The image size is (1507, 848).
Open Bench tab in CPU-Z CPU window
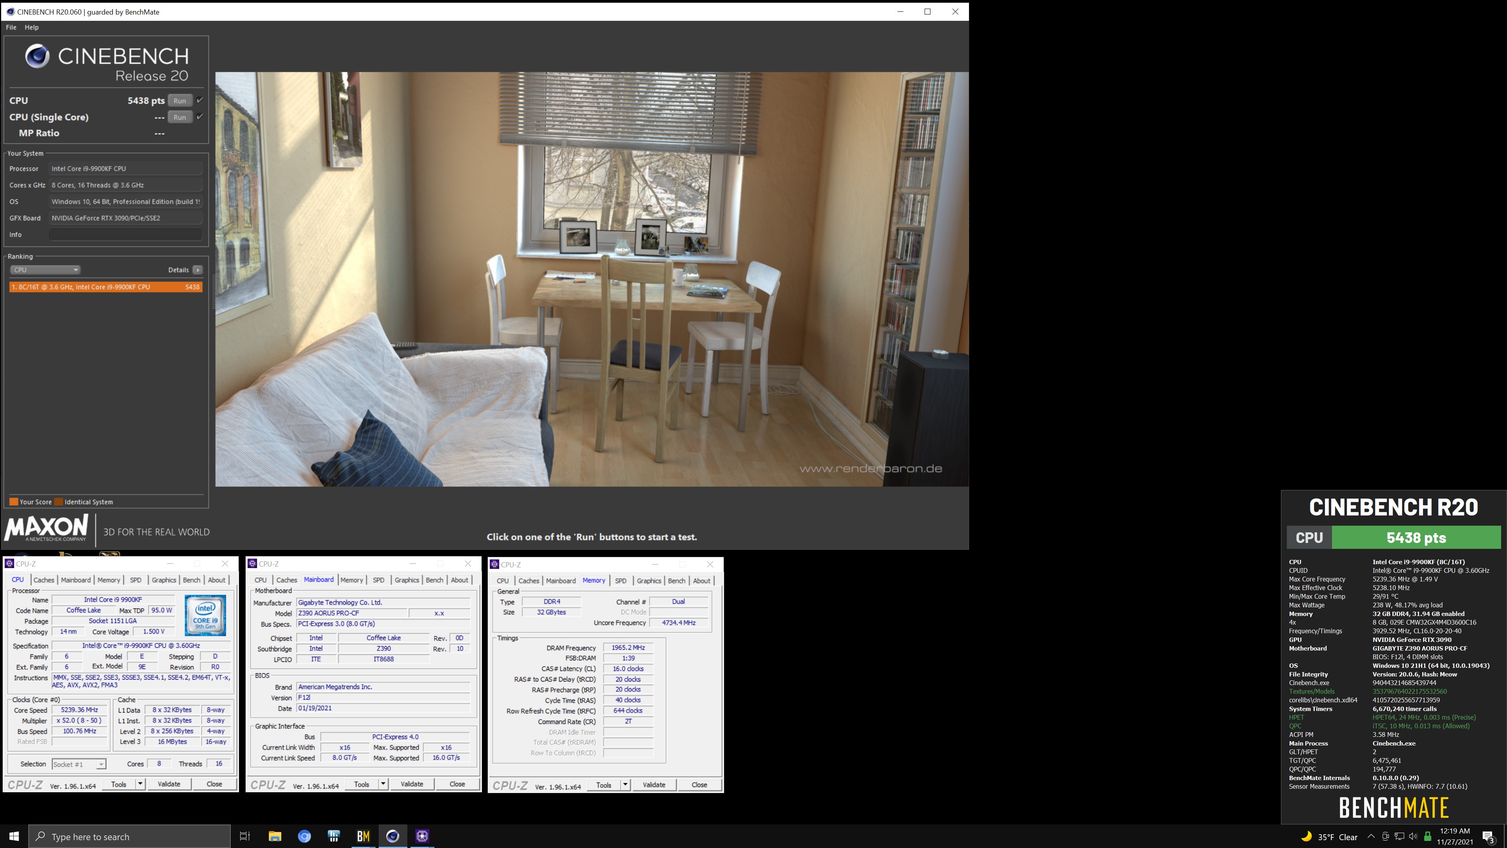[x=191, y=580]
